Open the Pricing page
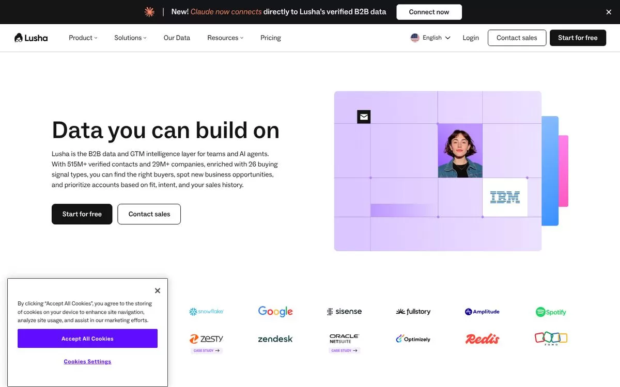The image size is (620, 387). (x=271, y=38)
